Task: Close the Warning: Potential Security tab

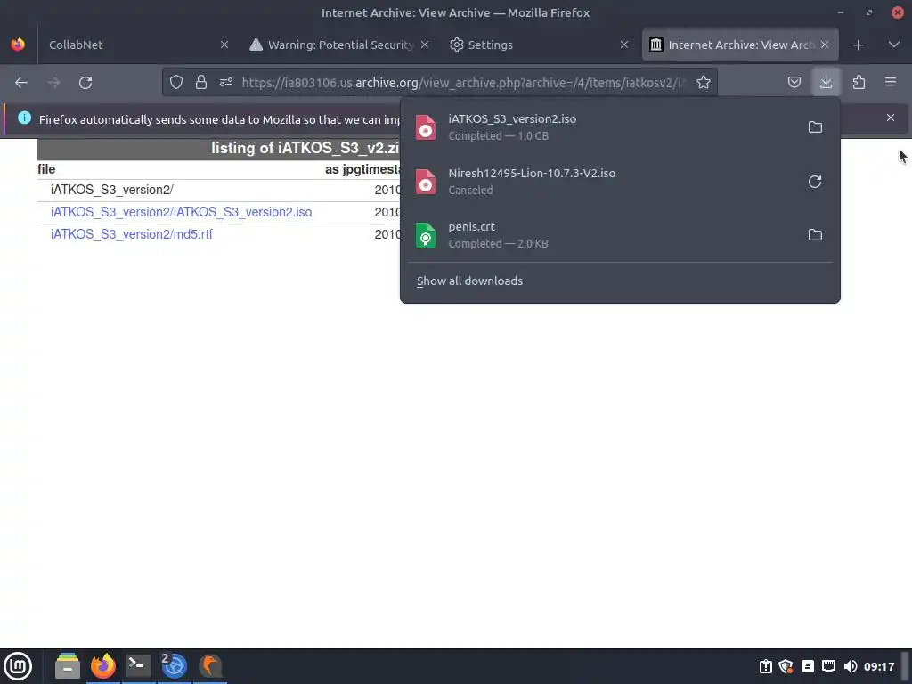Action: pyautogui.click(x=425, y=45)
